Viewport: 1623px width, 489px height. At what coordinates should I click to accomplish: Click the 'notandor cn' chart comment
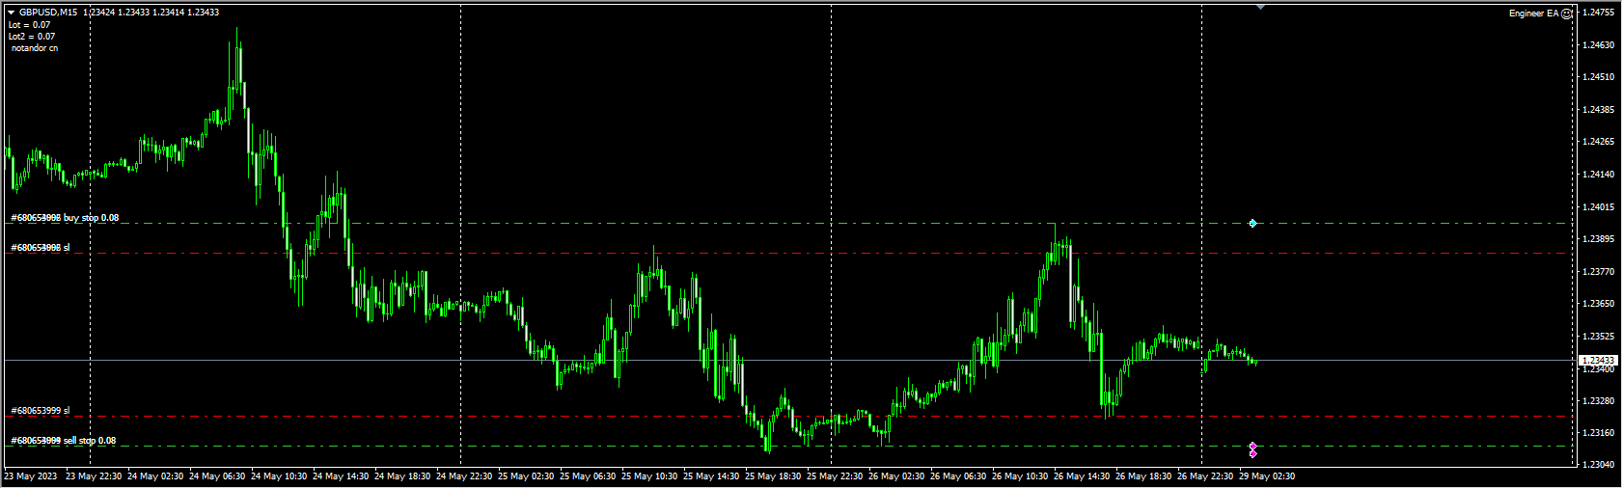(x=35, y=48)
